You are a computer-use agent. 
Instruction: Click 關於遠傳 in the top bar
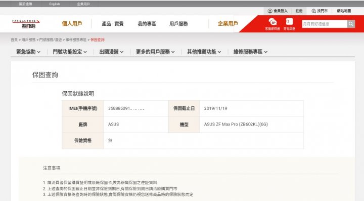coord(26,4)
